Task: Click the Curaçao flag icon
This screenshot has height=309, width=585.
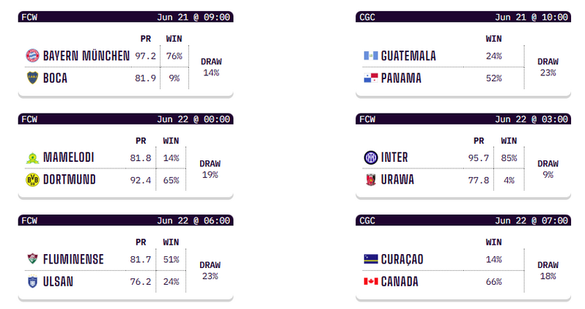Action: pyautogui.click(x=370, y=259)
